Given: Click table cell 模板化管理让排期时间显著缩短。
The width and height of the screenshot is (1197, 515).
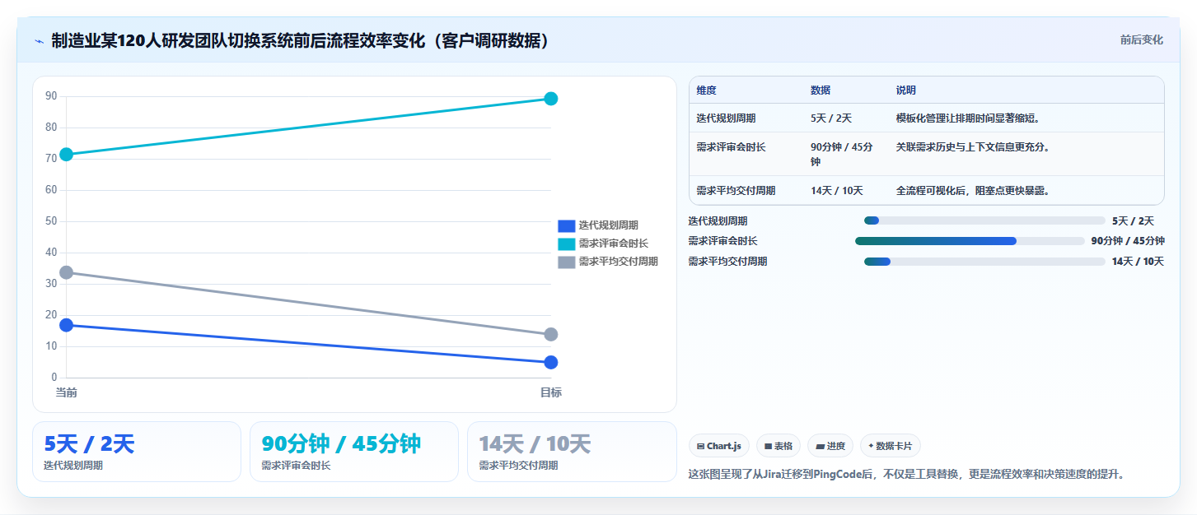Looking at the screenshot, I should pyautogui.click(x=1026, y=118).
